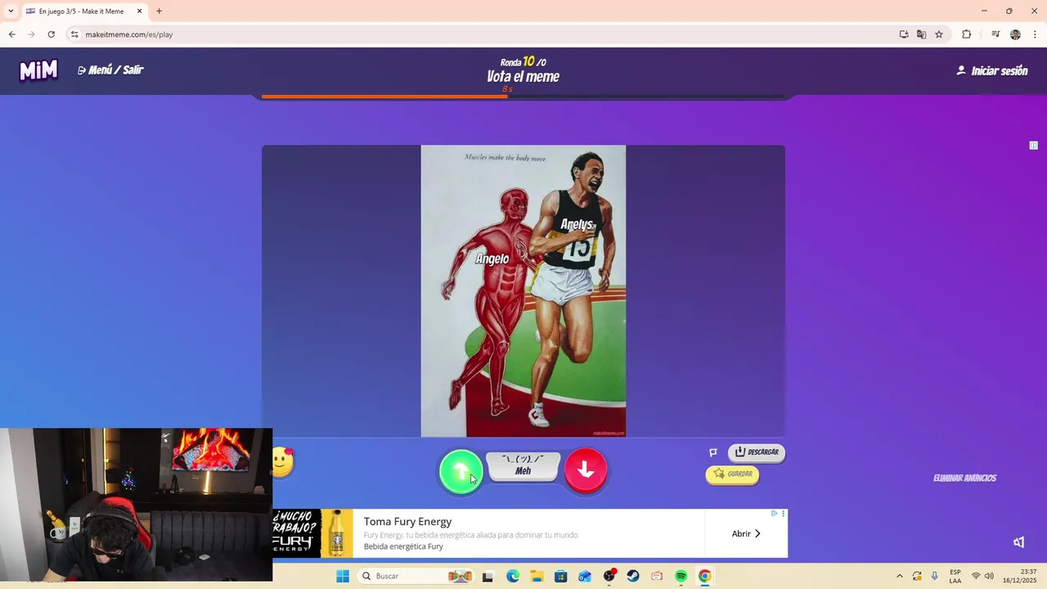This screenshot has width=1047, height=589.
Task: Show hidden system tray icons
Action: point(900,577)
